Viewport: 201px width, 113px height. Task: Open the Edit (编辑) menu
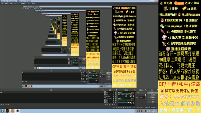(x=7, y=4)
